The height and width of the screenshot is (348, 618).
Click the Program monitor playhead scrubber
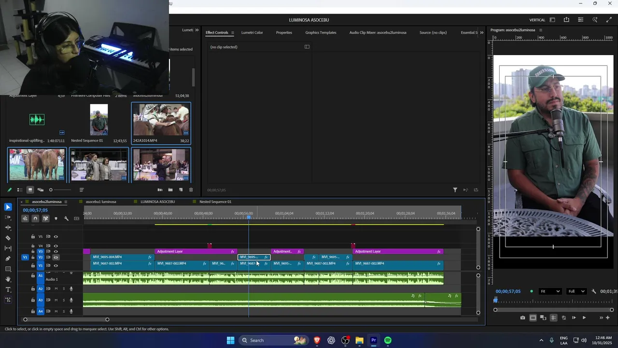(495, 300)
